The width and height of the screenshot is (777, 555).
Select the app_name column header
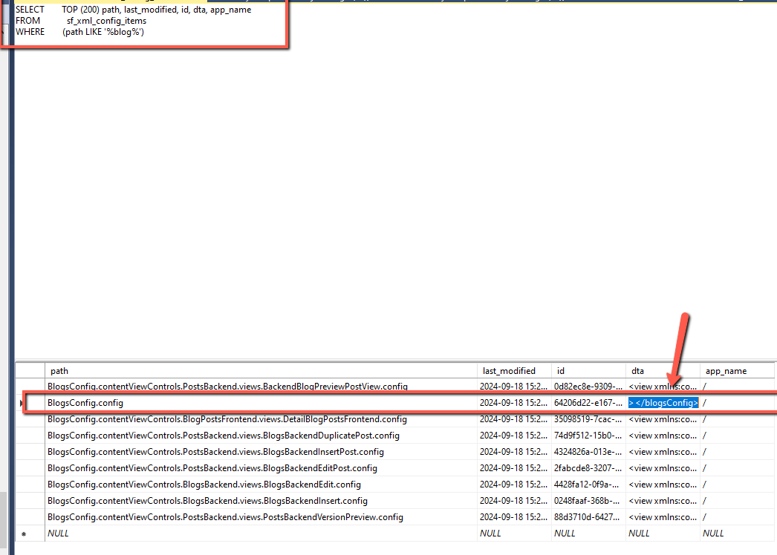pos(737,371)
